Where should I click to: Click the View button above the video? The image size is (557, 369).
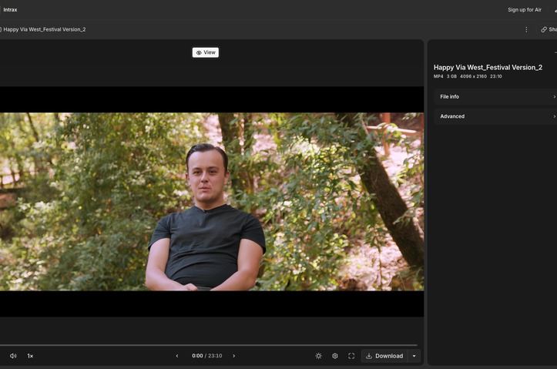pyautogui.click(x=206, y=52)
